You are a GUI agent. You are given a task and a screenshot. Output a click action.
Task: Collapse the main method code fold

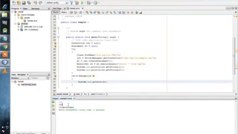58,37
